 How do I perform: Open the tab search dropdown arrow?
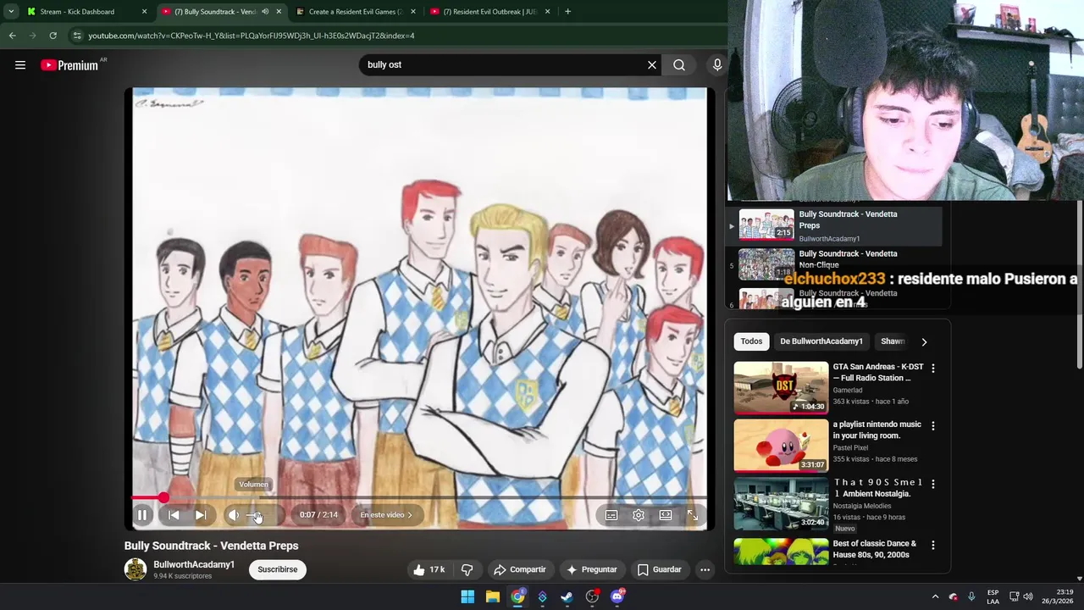[11, 12]
